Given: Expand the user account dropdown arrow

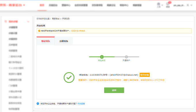Looking at the screenshot, I should [x=191, y=5].
